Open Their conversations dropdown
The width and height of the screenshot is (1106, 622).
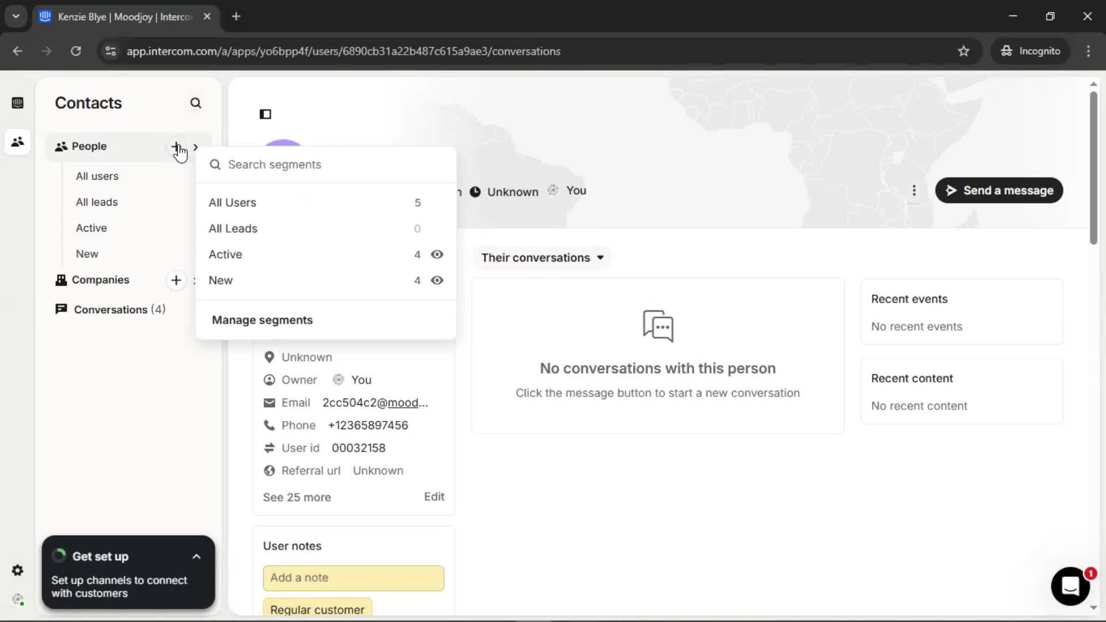(542, 257)
